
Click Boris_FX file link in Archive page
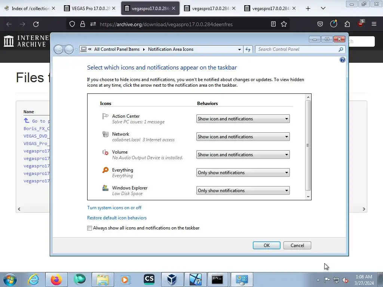pyautogui.click(x=36, y=129)
